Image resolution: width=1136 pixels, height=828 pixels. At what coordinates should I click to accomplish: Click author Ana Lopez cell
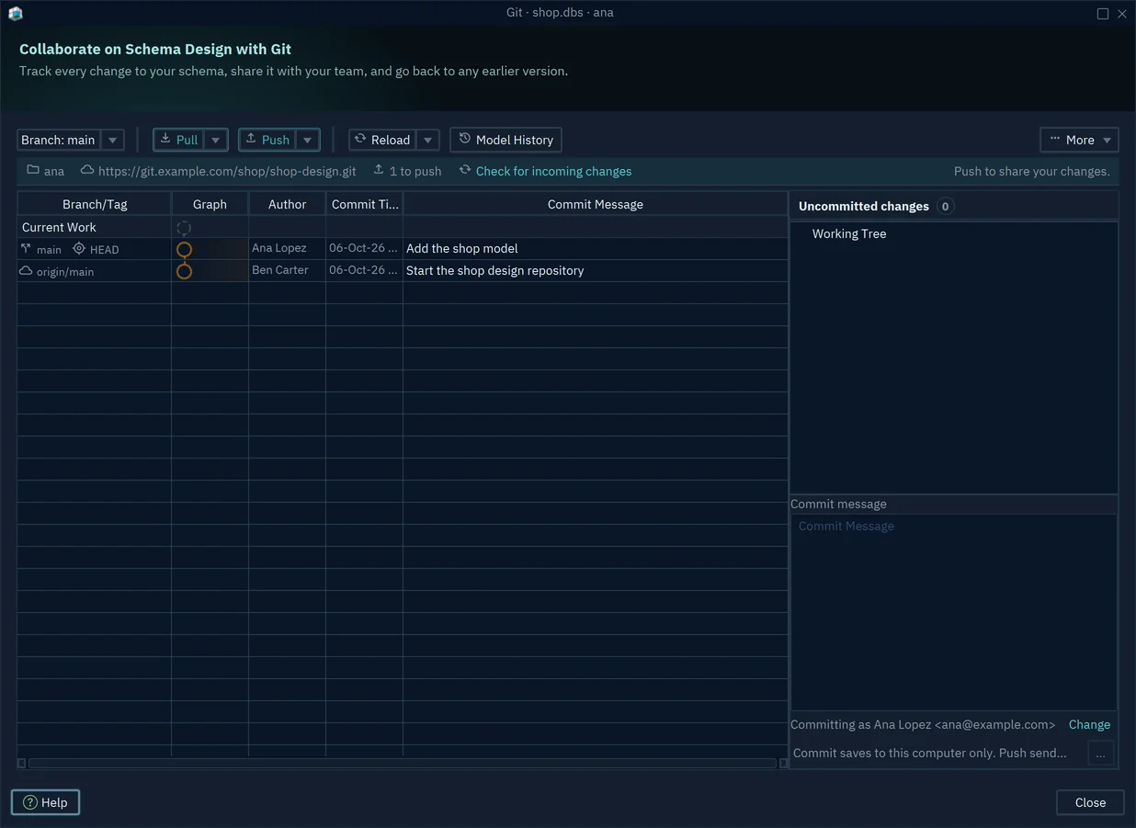tap(287, 248)
